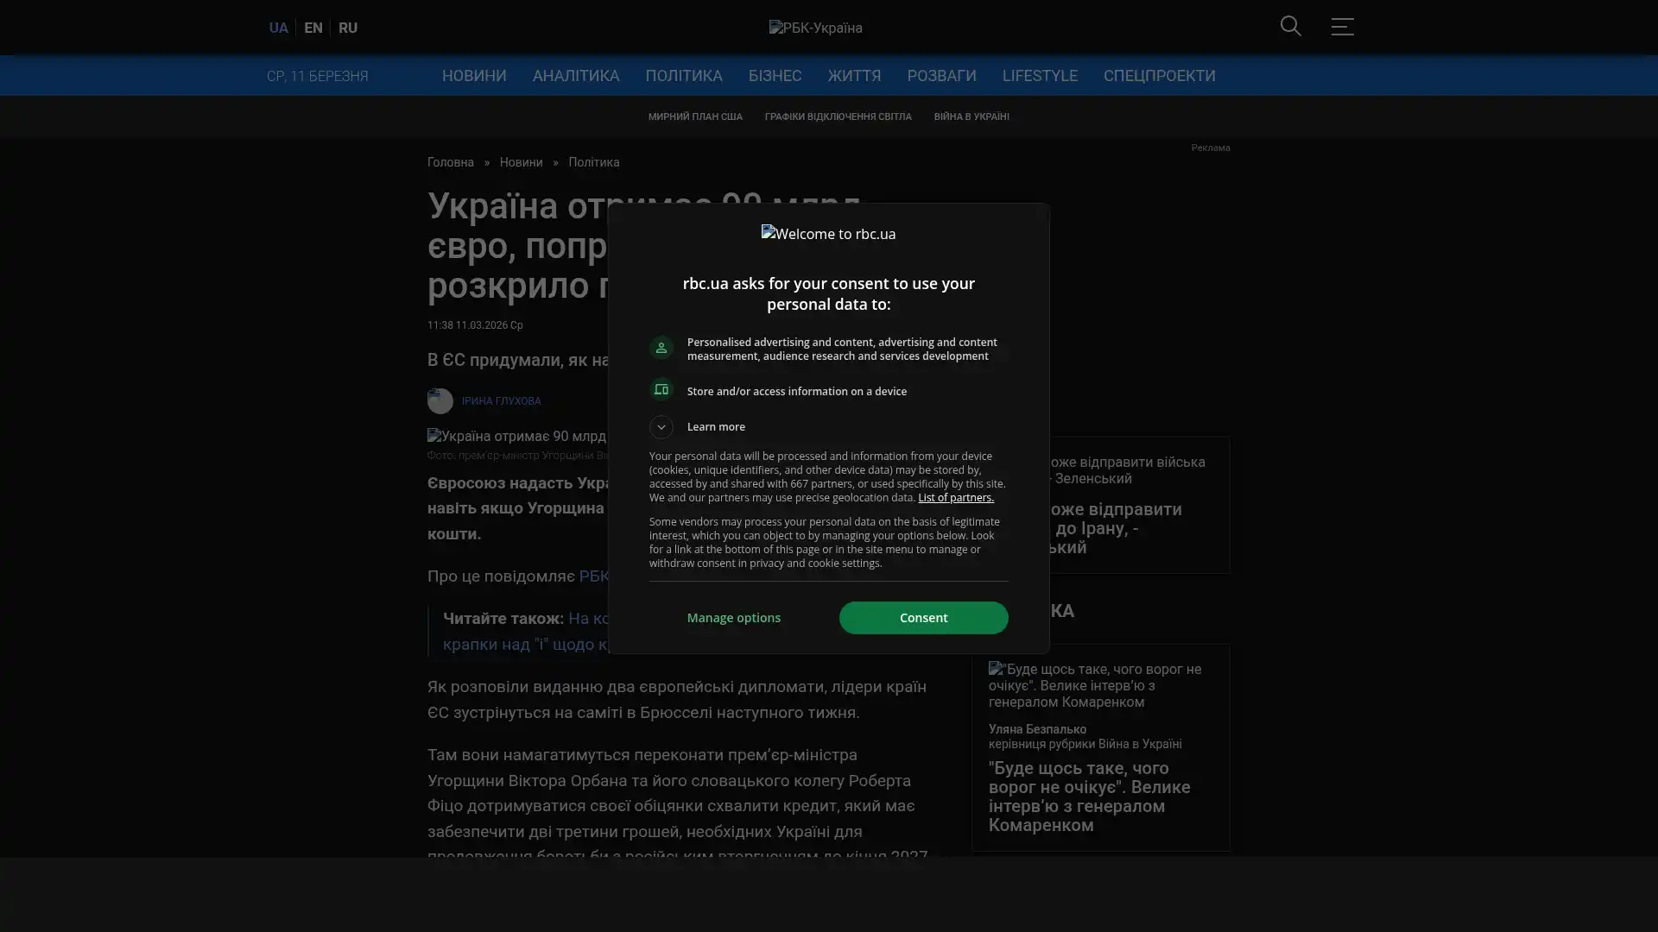Image resolution: width=1658 pixels, height=932 pixels.
Task: Click the РБК-Україна site logo
Action: click(x=815, y=28)
